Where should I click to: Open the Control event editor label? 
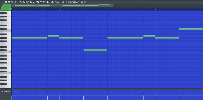coord(6,92)
